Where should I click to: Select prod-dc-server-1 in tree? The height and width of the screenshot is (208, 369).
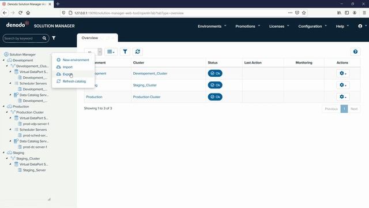(x=35, y=147)
